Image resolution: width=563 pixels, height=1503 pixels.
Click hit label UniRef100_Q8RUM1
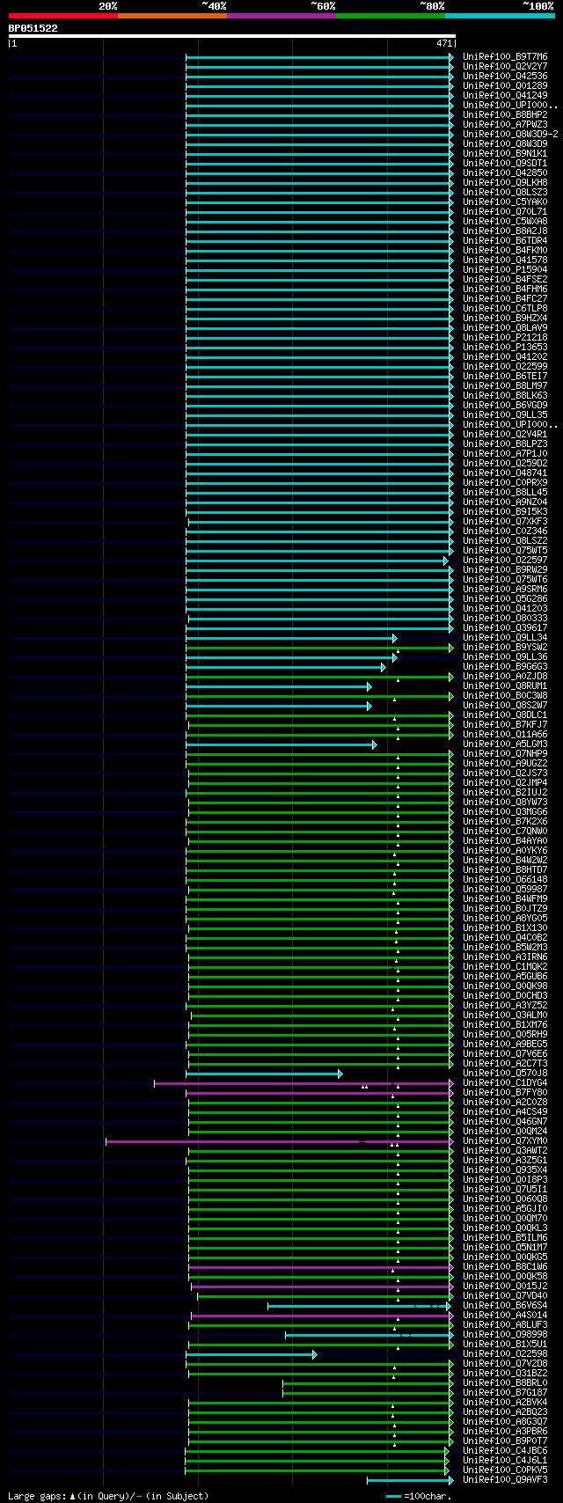click(x=505, y=686)
